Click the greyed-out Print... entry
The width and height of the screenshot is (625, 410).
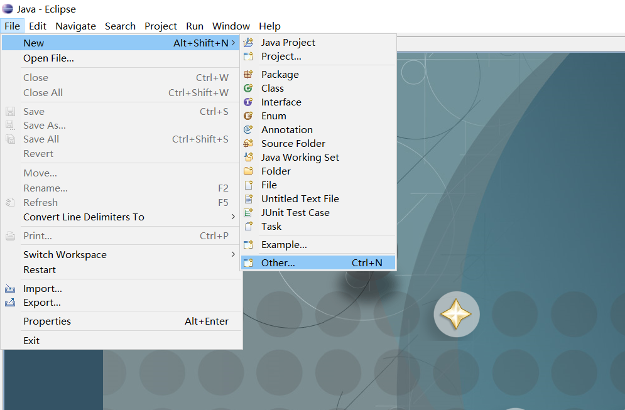click(x=122, y=235)
